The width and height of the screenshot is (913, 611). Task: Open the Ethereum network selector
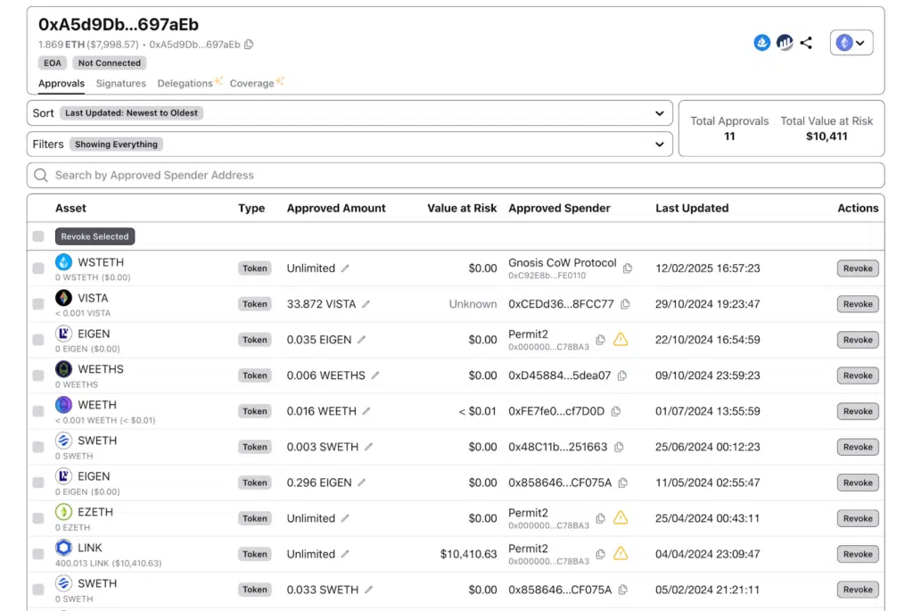pos(850,42)
